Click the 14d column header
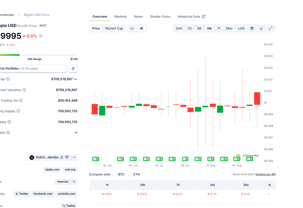Screen dimensions: 303x208 pos(212,185)
